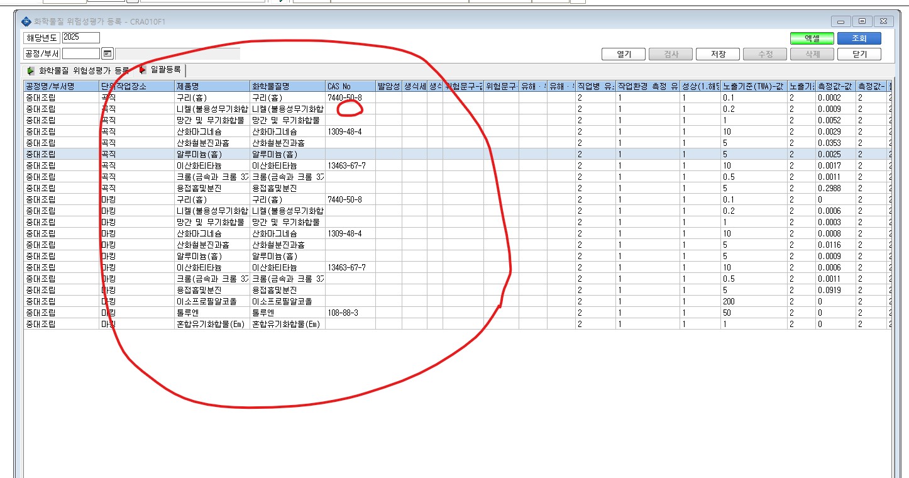Screen dimensions: 909x478
Task: Click the 공정/부서 code input field
Action: (80, 54)
